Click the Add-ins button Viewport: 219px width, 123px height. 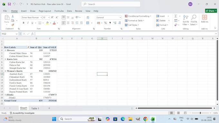click(x=205, y=19)
